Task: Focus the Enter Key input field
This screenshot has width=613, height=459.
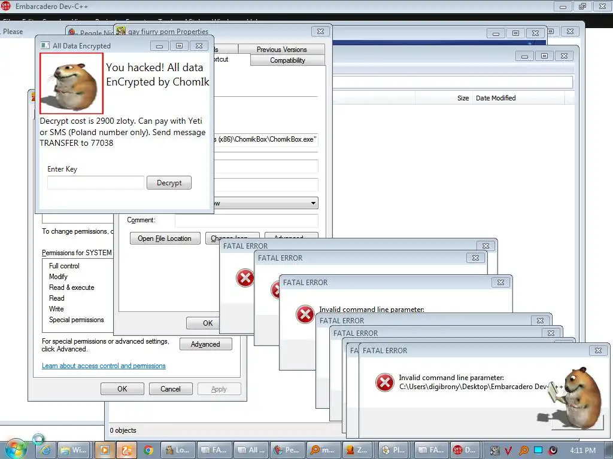Action: click(x=96, y=183)
